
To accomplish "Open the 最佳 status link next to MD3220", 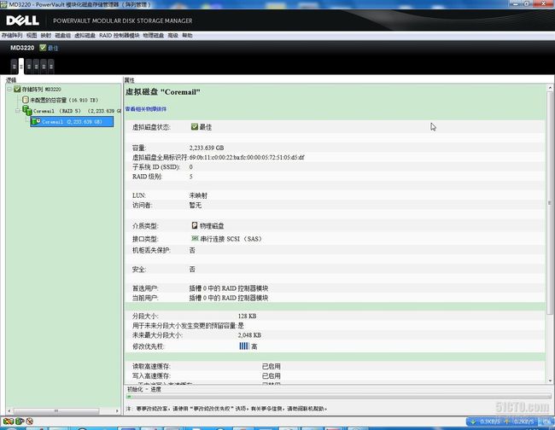I will (x=53, y=48).
